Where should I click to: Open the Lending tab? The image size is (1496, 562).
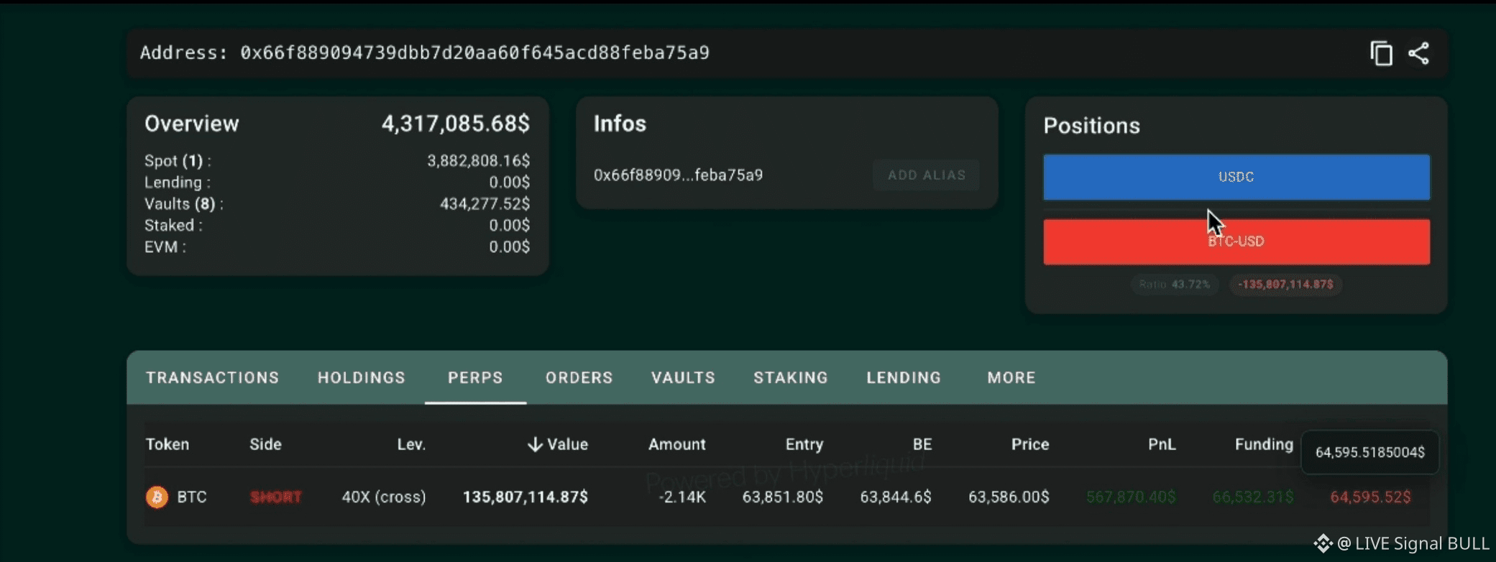904,378
